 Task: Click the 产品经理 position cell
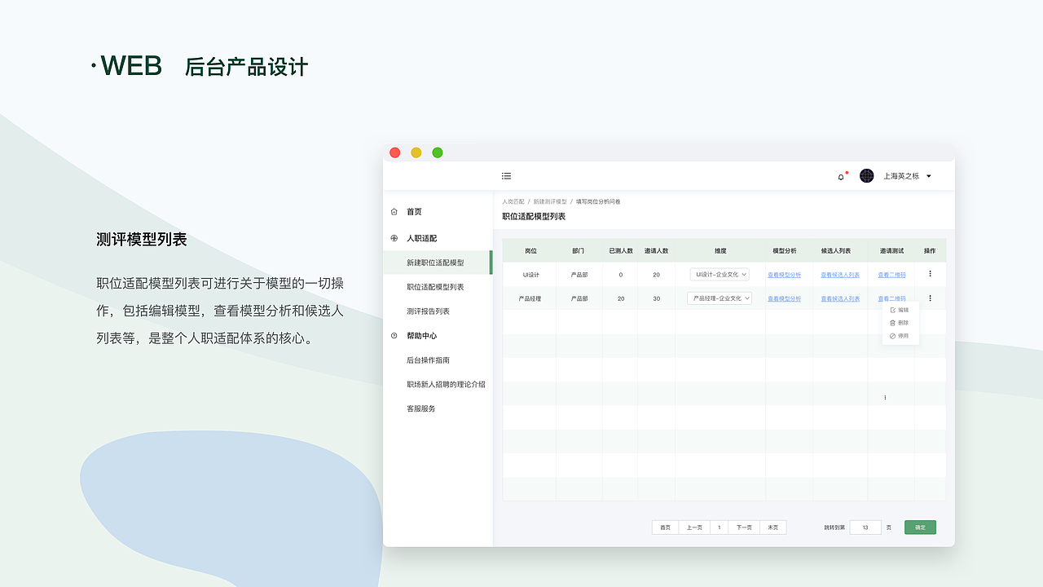pos(530,299)
